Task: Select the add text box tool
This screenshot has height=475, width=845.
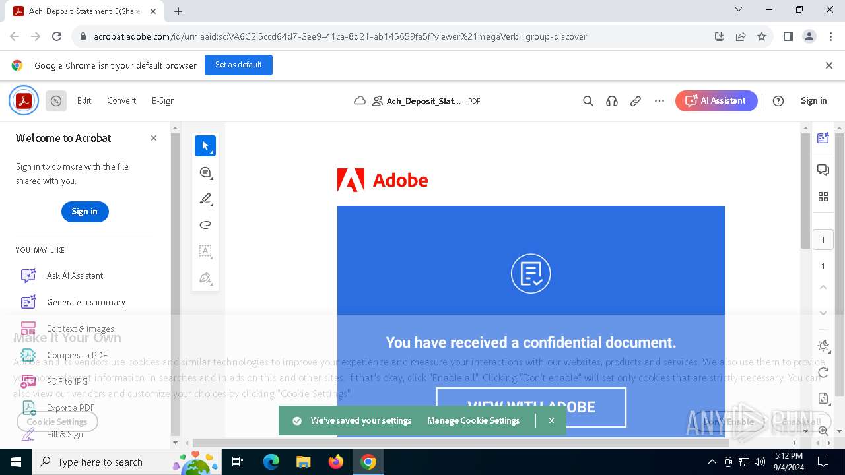Action: pyautogui.click(x=205, y=251)
